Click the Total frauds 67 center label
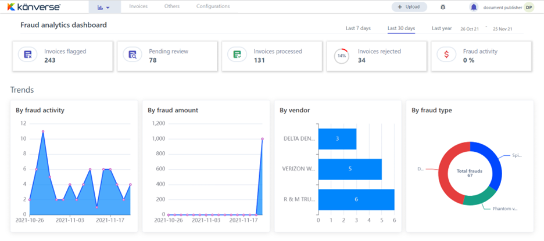Viewport: 544px width, 241px height. point(470,173)
